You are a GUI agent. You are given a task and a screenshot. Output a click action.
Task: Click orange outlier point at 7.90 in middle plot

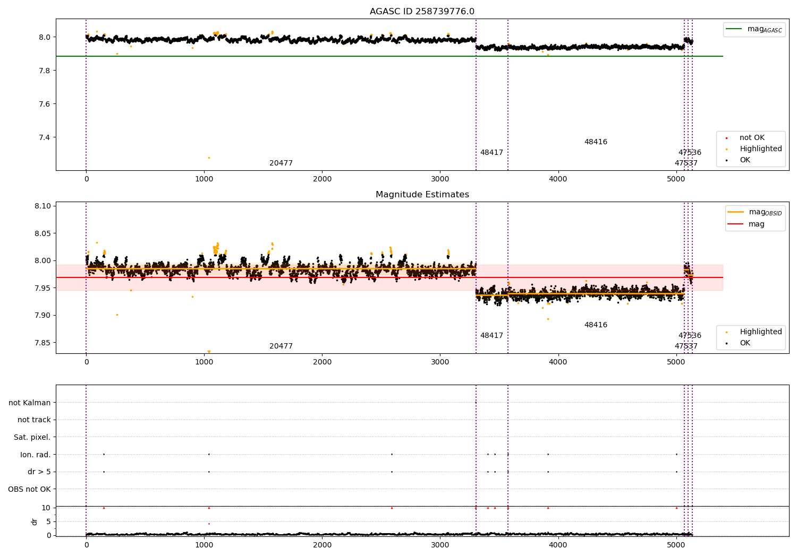click(117, 315)
